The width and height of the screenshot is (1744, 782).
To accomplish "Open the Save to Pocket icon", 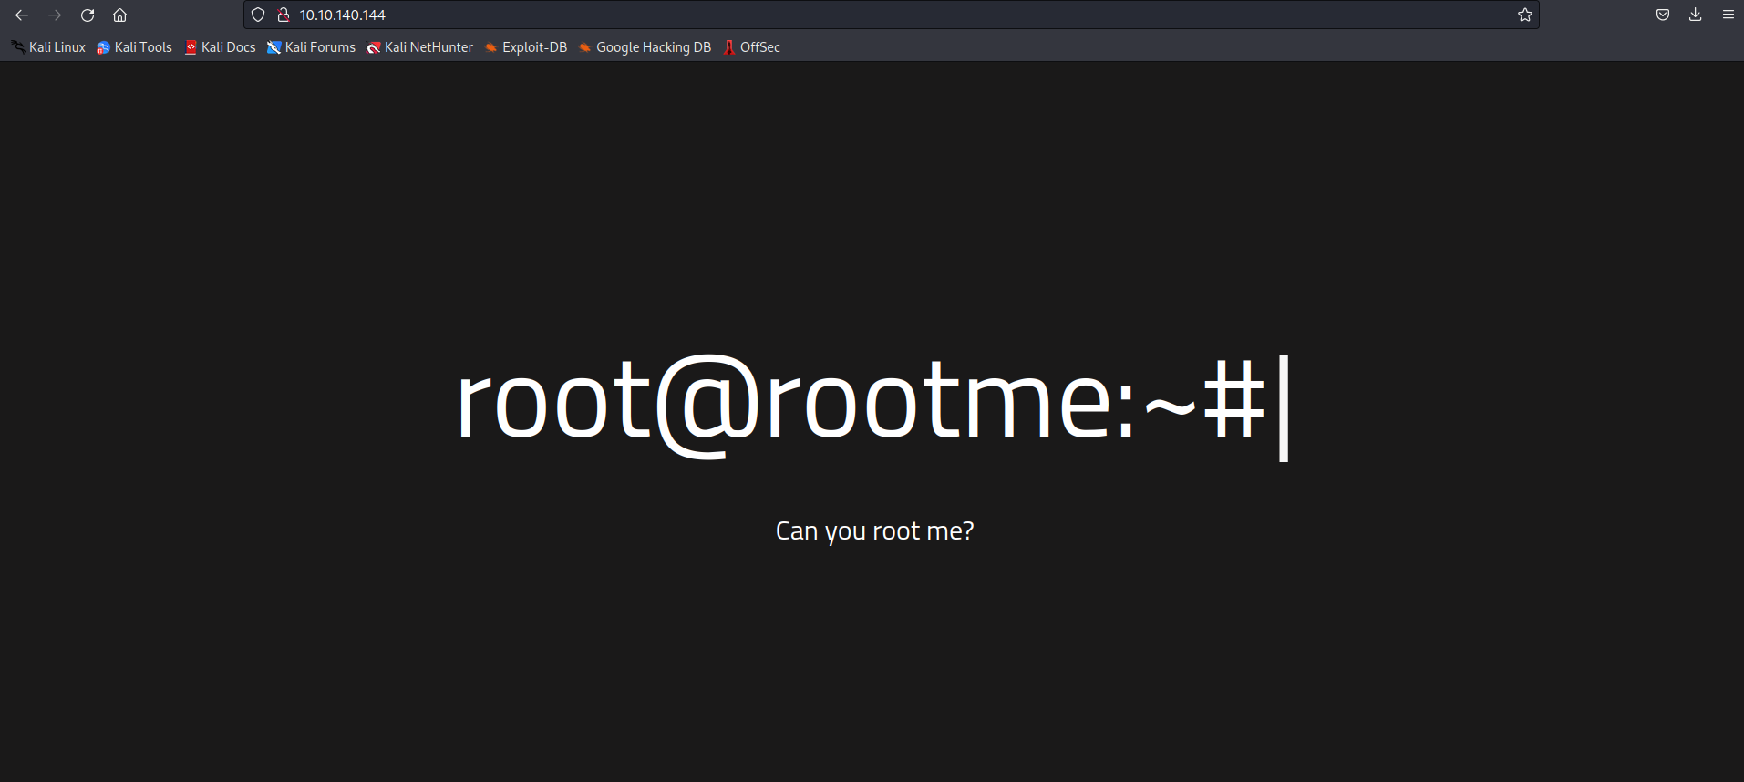I will tap(1663, 15).
